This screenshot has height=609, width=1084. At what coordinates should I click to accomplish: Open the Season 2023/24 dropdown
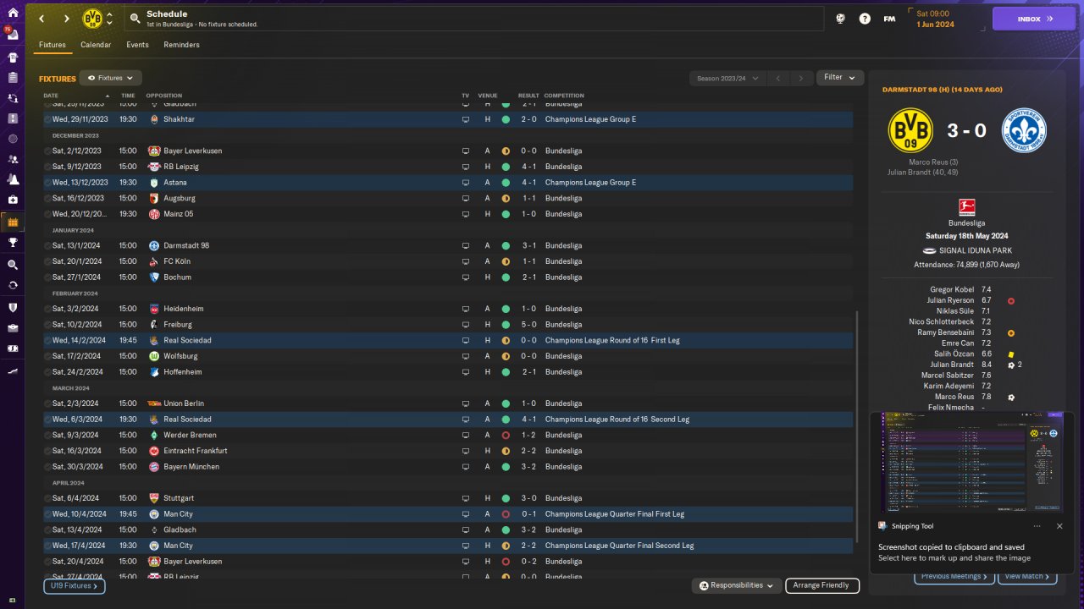[x=727, y=78]
